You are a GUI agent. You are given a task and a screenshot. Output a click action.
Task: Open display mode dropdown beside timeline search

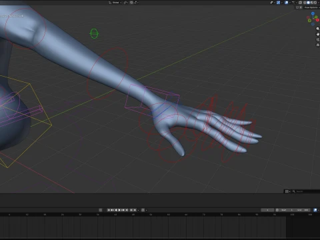click(x=287, y=191)
